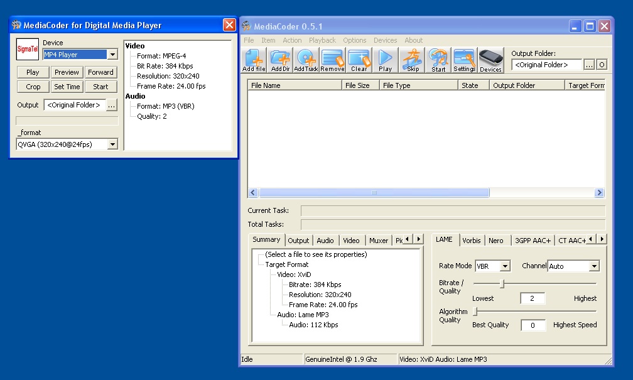Select the LAME encoder tab

click(x=445, y=239)
